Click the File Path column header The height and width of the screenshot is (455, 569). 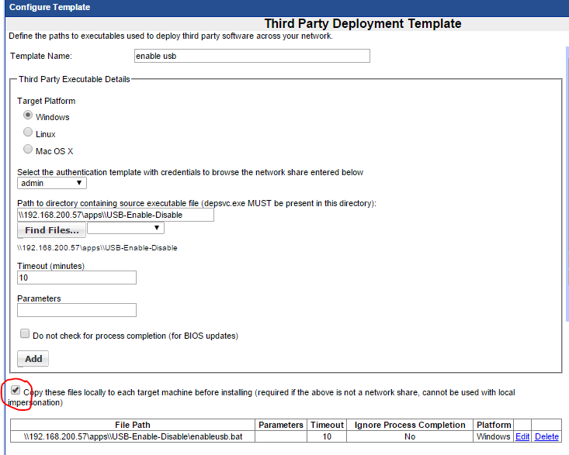[x=133, y=425]
